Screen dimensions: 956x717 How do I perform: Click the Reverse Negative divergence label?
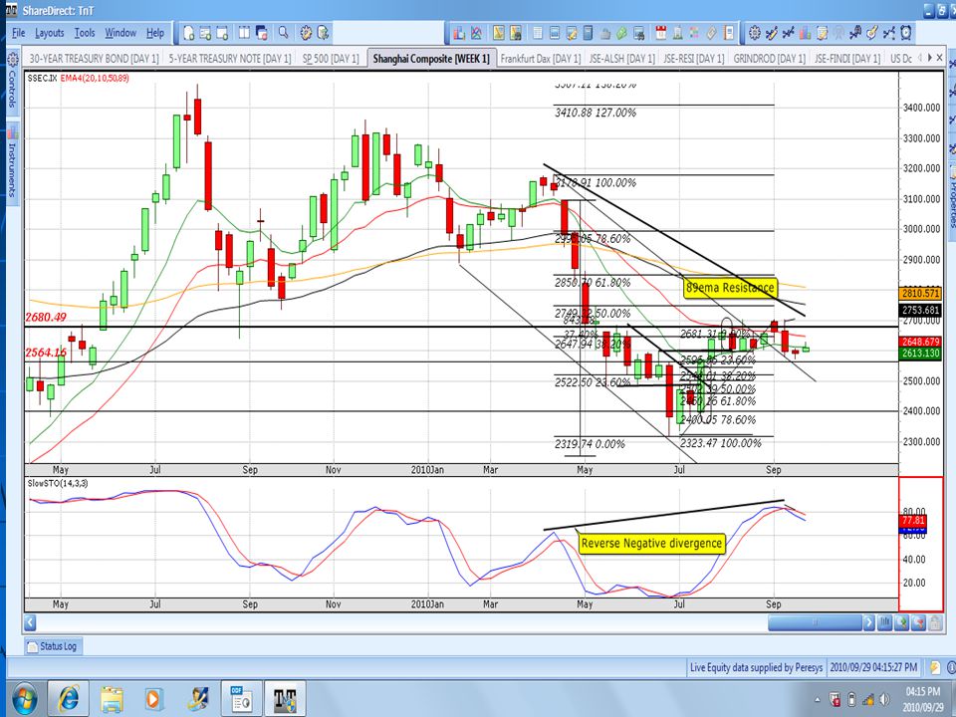(x=651, y=544)
